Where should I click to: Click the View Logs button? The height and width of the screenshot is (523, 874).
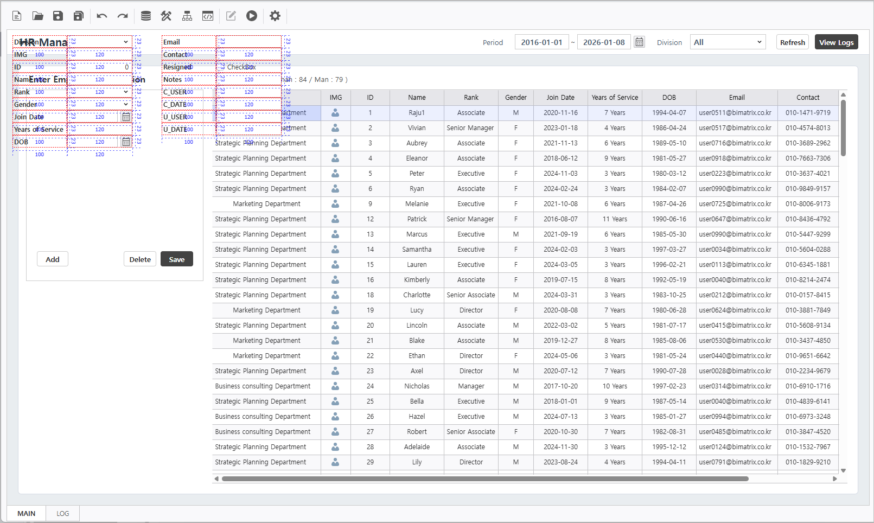click(x=836, y=42)
